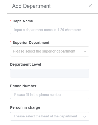Image resolution: width=98 pixels, height=125 pixels.
Task: Click the Person in charge label
Action: coord(25,107)
